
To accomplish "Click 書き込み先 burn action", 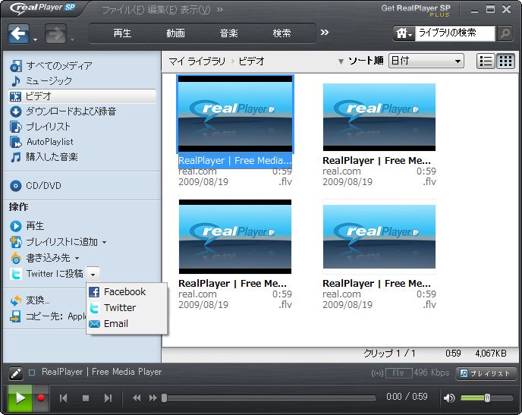I will pyautogui.click(x=40, y=258).
